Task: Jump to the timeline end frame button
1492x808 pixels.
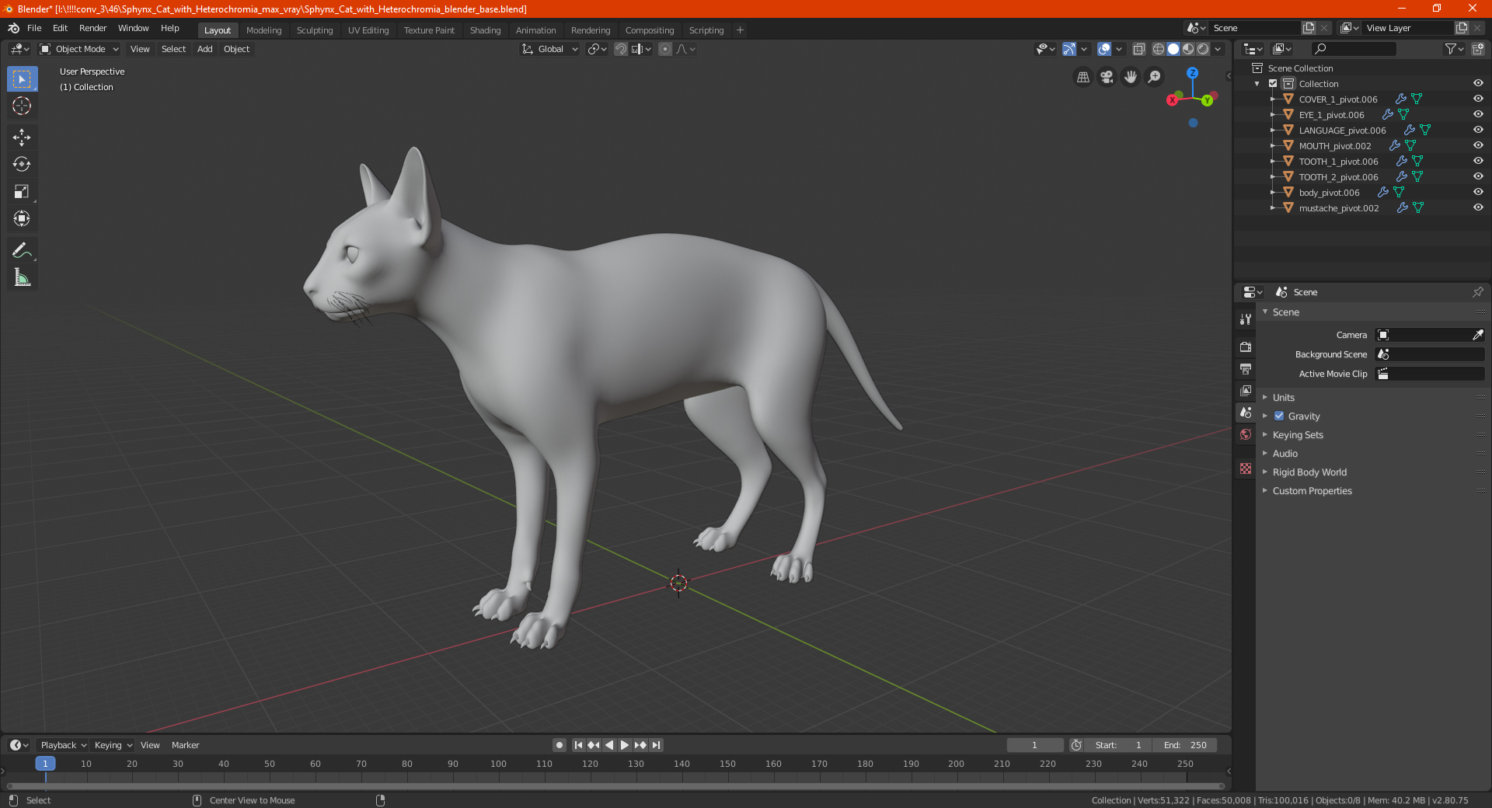Action: pos(656,745)
